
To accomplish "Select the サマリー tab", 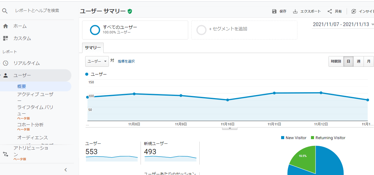I will (93, 48).
